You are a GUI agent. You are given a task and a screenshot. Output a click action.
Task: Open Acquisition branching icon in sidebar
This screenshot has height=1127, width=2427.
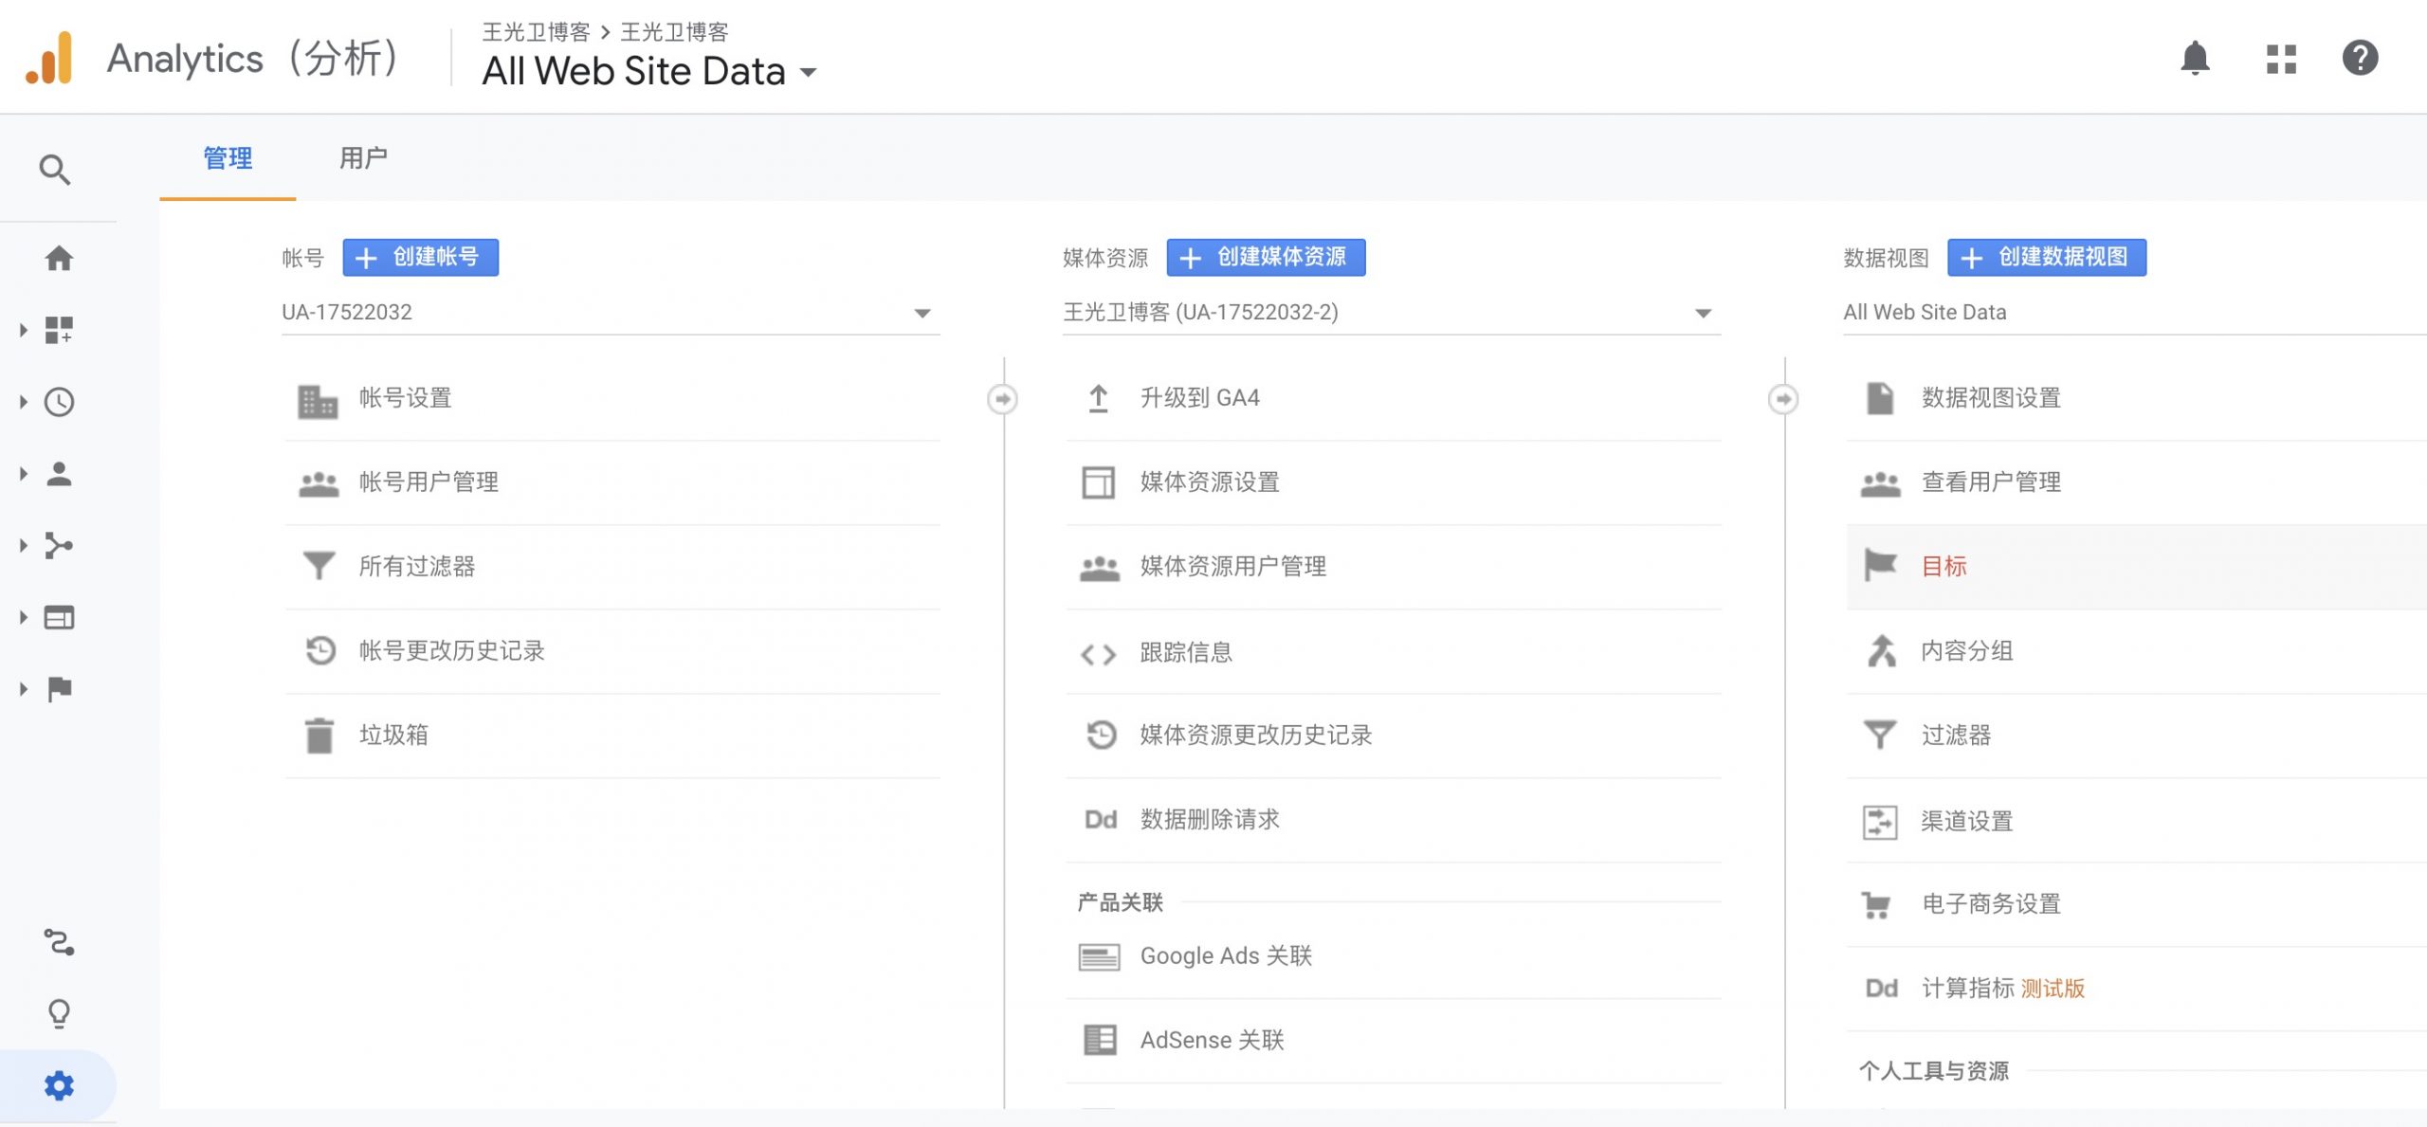(59, 546)
